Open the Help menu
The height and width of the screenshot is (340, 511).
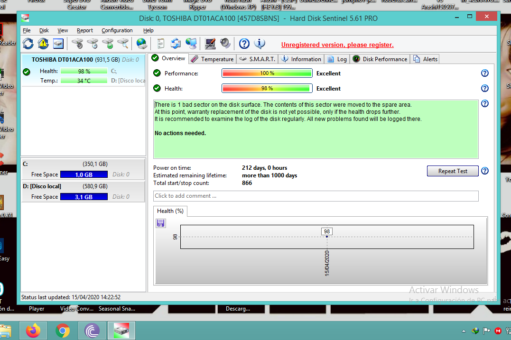[x=149, y=30]
